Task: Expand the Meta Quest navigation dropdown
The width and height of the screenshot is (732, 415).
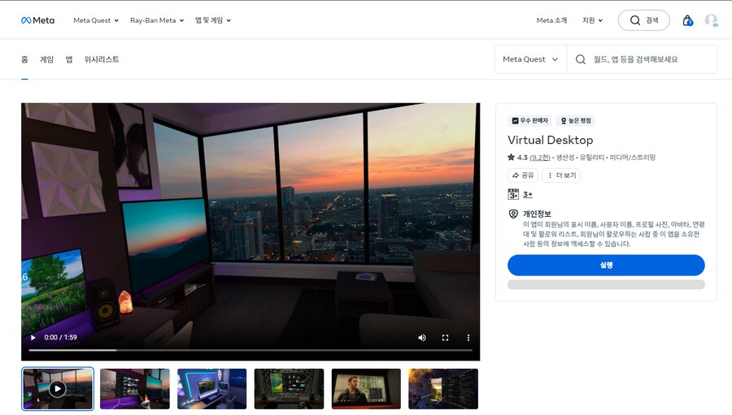Action: 95,20
